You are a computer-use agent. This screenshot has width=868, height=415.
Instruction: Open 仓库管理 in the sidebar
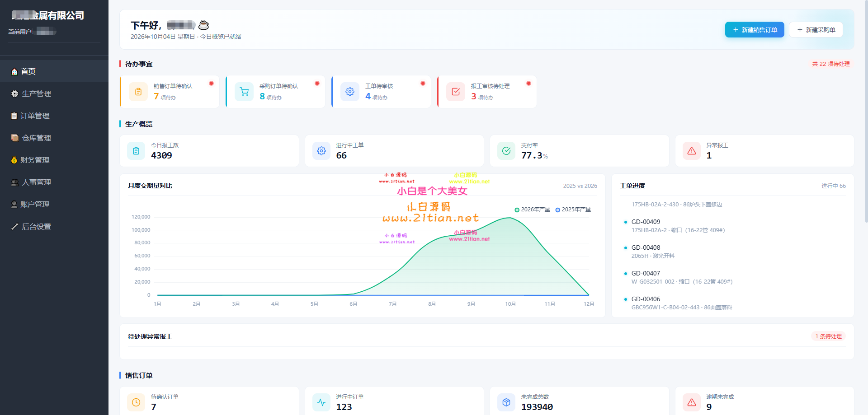[54, 138]
